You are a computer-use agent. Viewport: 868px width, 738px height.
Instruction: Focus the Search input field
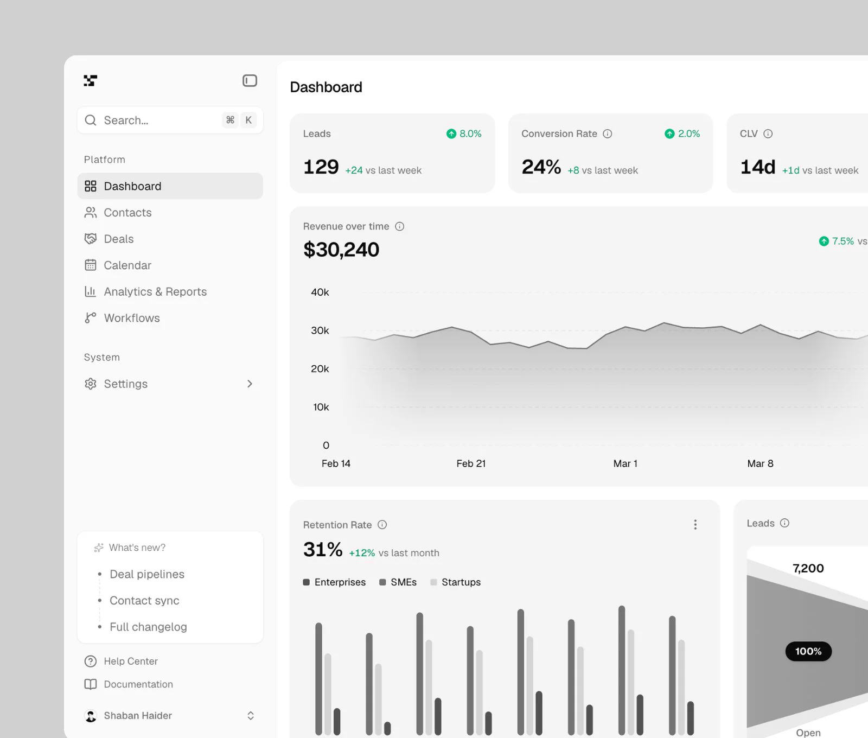(x=170, y=120)
